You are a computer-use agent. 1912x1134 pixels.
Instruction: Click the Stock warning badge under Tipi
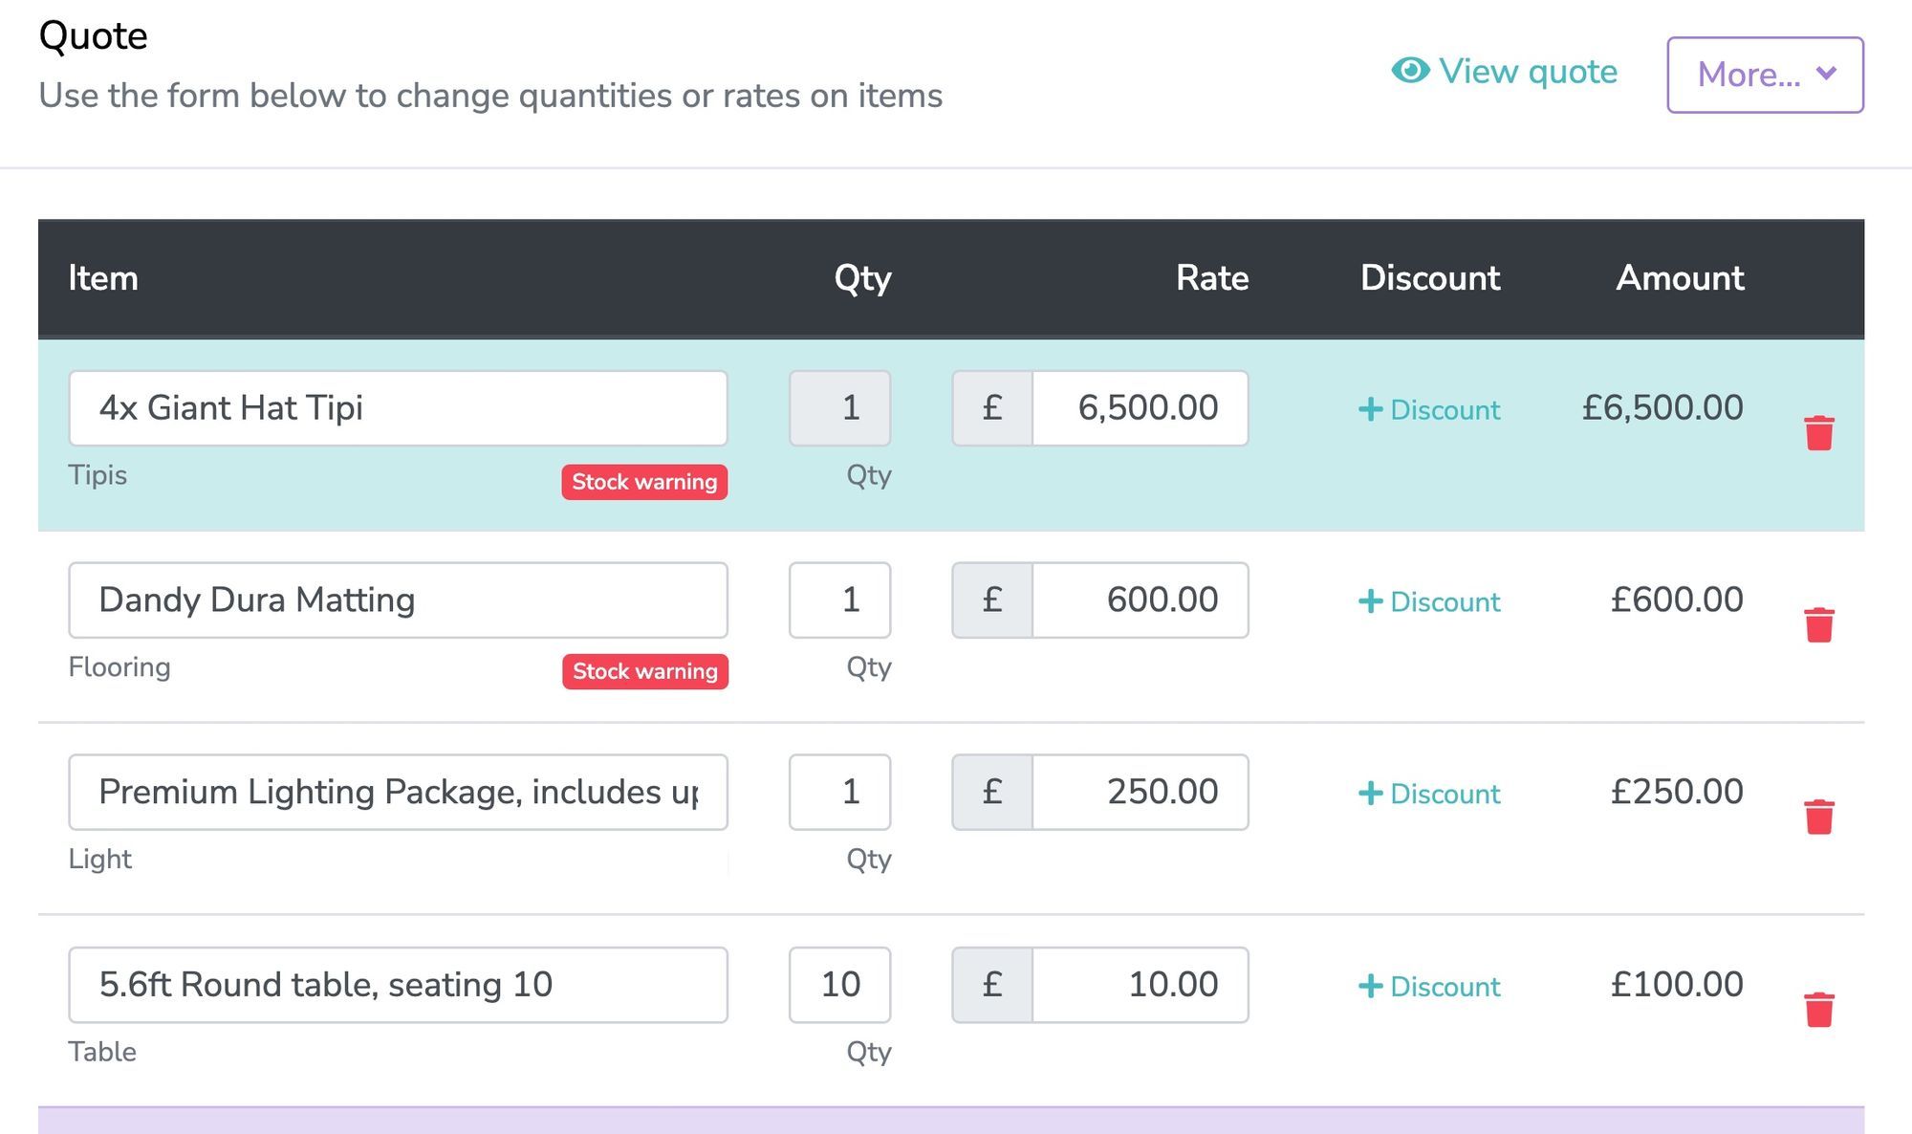[x=644, y=482]
